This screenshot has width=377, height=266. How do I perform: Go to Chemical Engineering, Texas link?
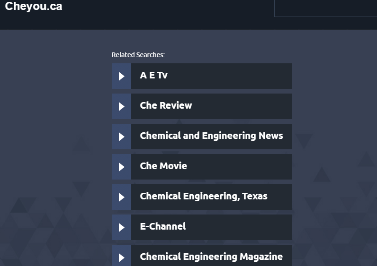[204, 197]
